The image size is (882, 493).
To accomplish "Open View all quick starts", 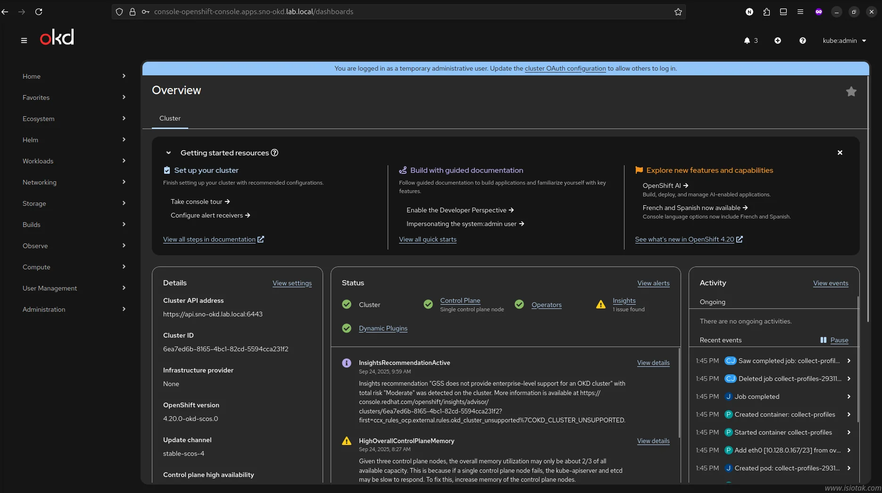I will pos(428,239).
